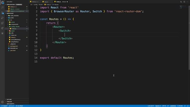The image size is (190, 107).
Task: Place cursor on empty line 8
Action: tap(109, 34)
